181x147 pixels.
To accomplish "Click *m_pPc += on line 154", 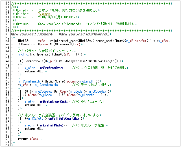I will tap(25, 85).
